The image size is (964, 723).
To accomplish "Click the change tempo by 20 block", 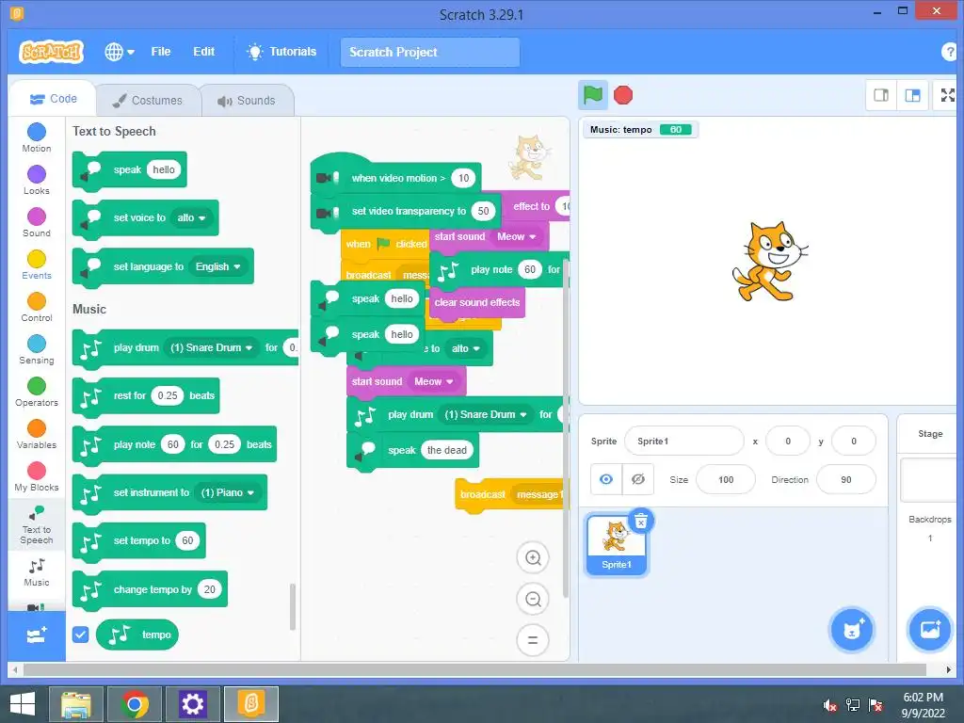I will tap(150, 589).
